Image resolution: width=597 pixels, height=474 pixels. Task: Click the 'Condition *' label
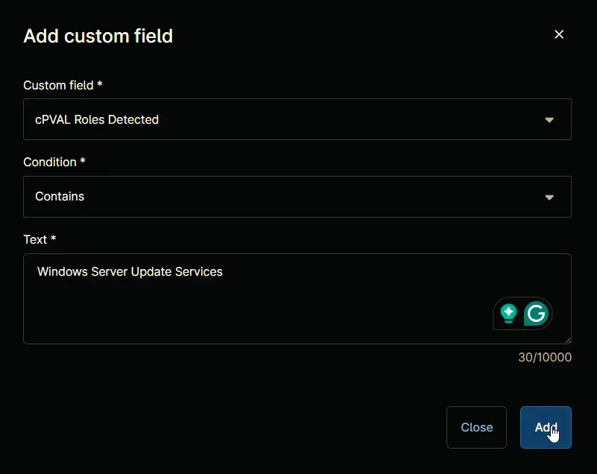(54, 162)
